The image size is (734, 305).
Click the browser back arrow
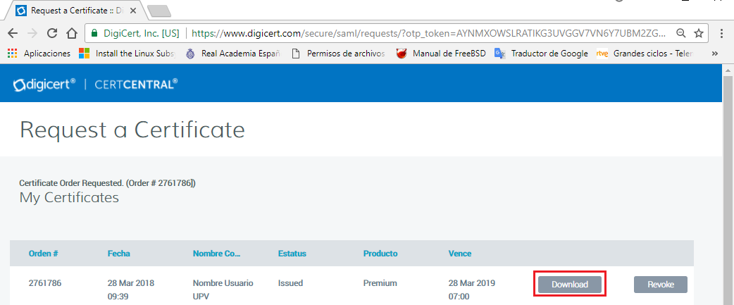coord(13,33)
